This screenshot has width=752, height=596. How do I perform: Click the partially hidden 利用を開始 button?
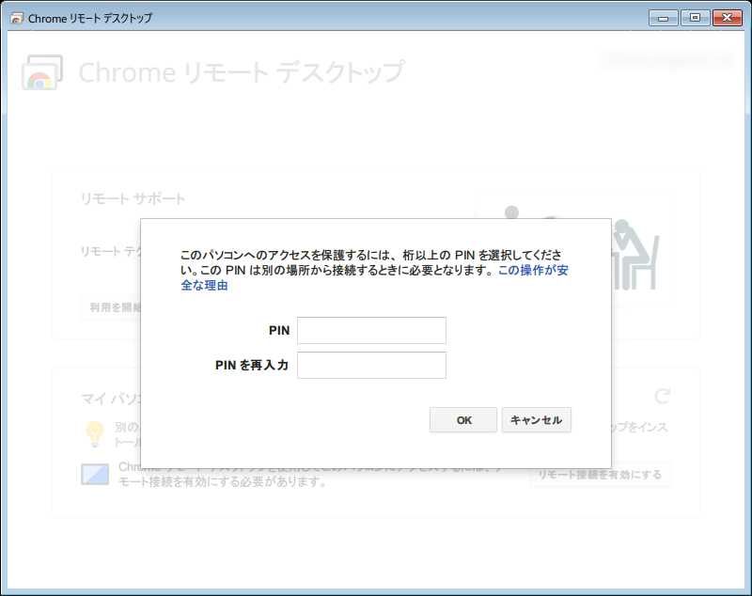[110, 306]
